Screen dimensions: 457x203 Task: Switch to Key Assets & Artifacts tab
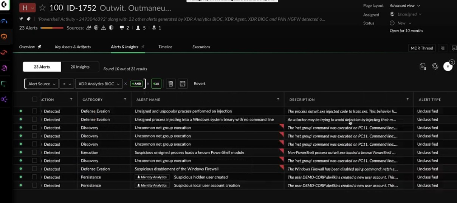tap(73, 47)
